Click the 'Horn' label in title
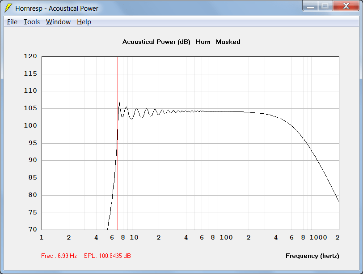The height and width of the screenshot is (274, 363). (203, 42)
